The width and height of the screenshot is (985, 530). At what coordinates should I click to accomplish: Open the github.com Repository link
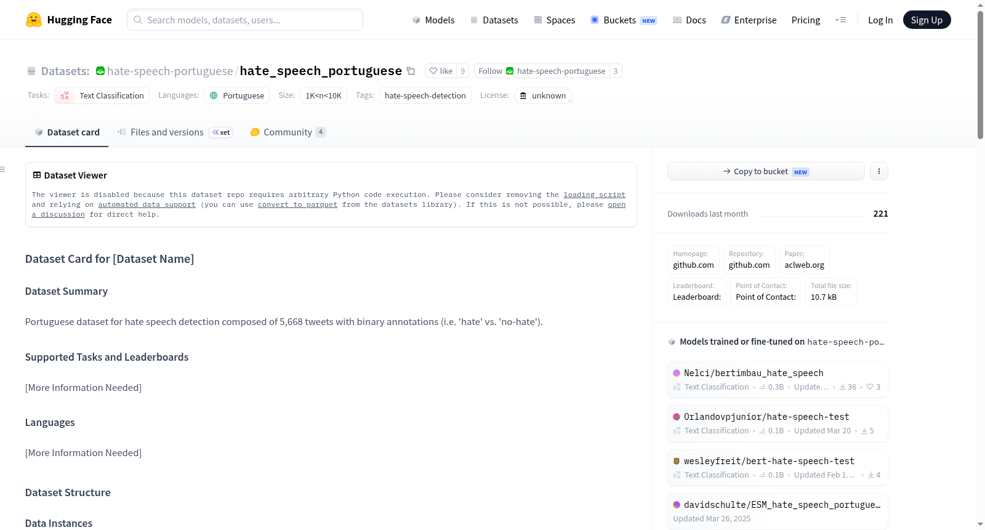point(749,260)
